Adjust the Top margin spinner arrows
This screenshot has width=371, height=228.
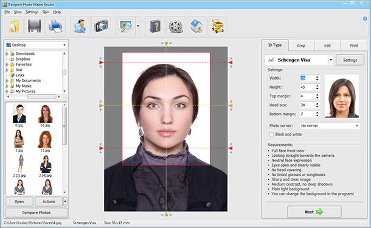click(317, 96)
